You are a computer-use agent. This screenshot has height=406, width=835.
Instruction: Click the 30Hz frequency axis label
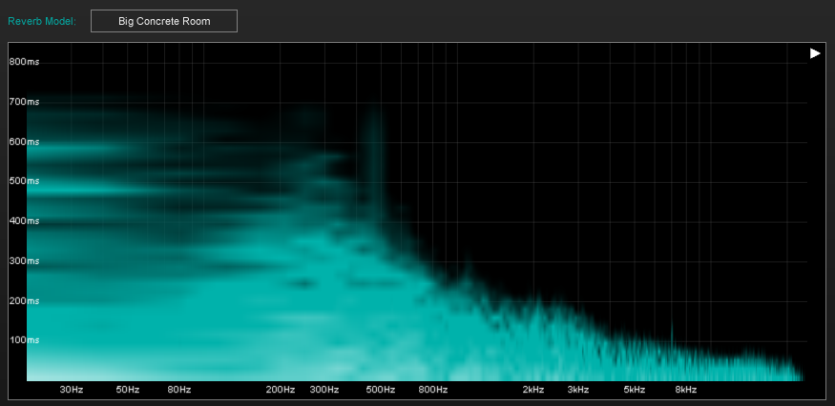[72, 390]
